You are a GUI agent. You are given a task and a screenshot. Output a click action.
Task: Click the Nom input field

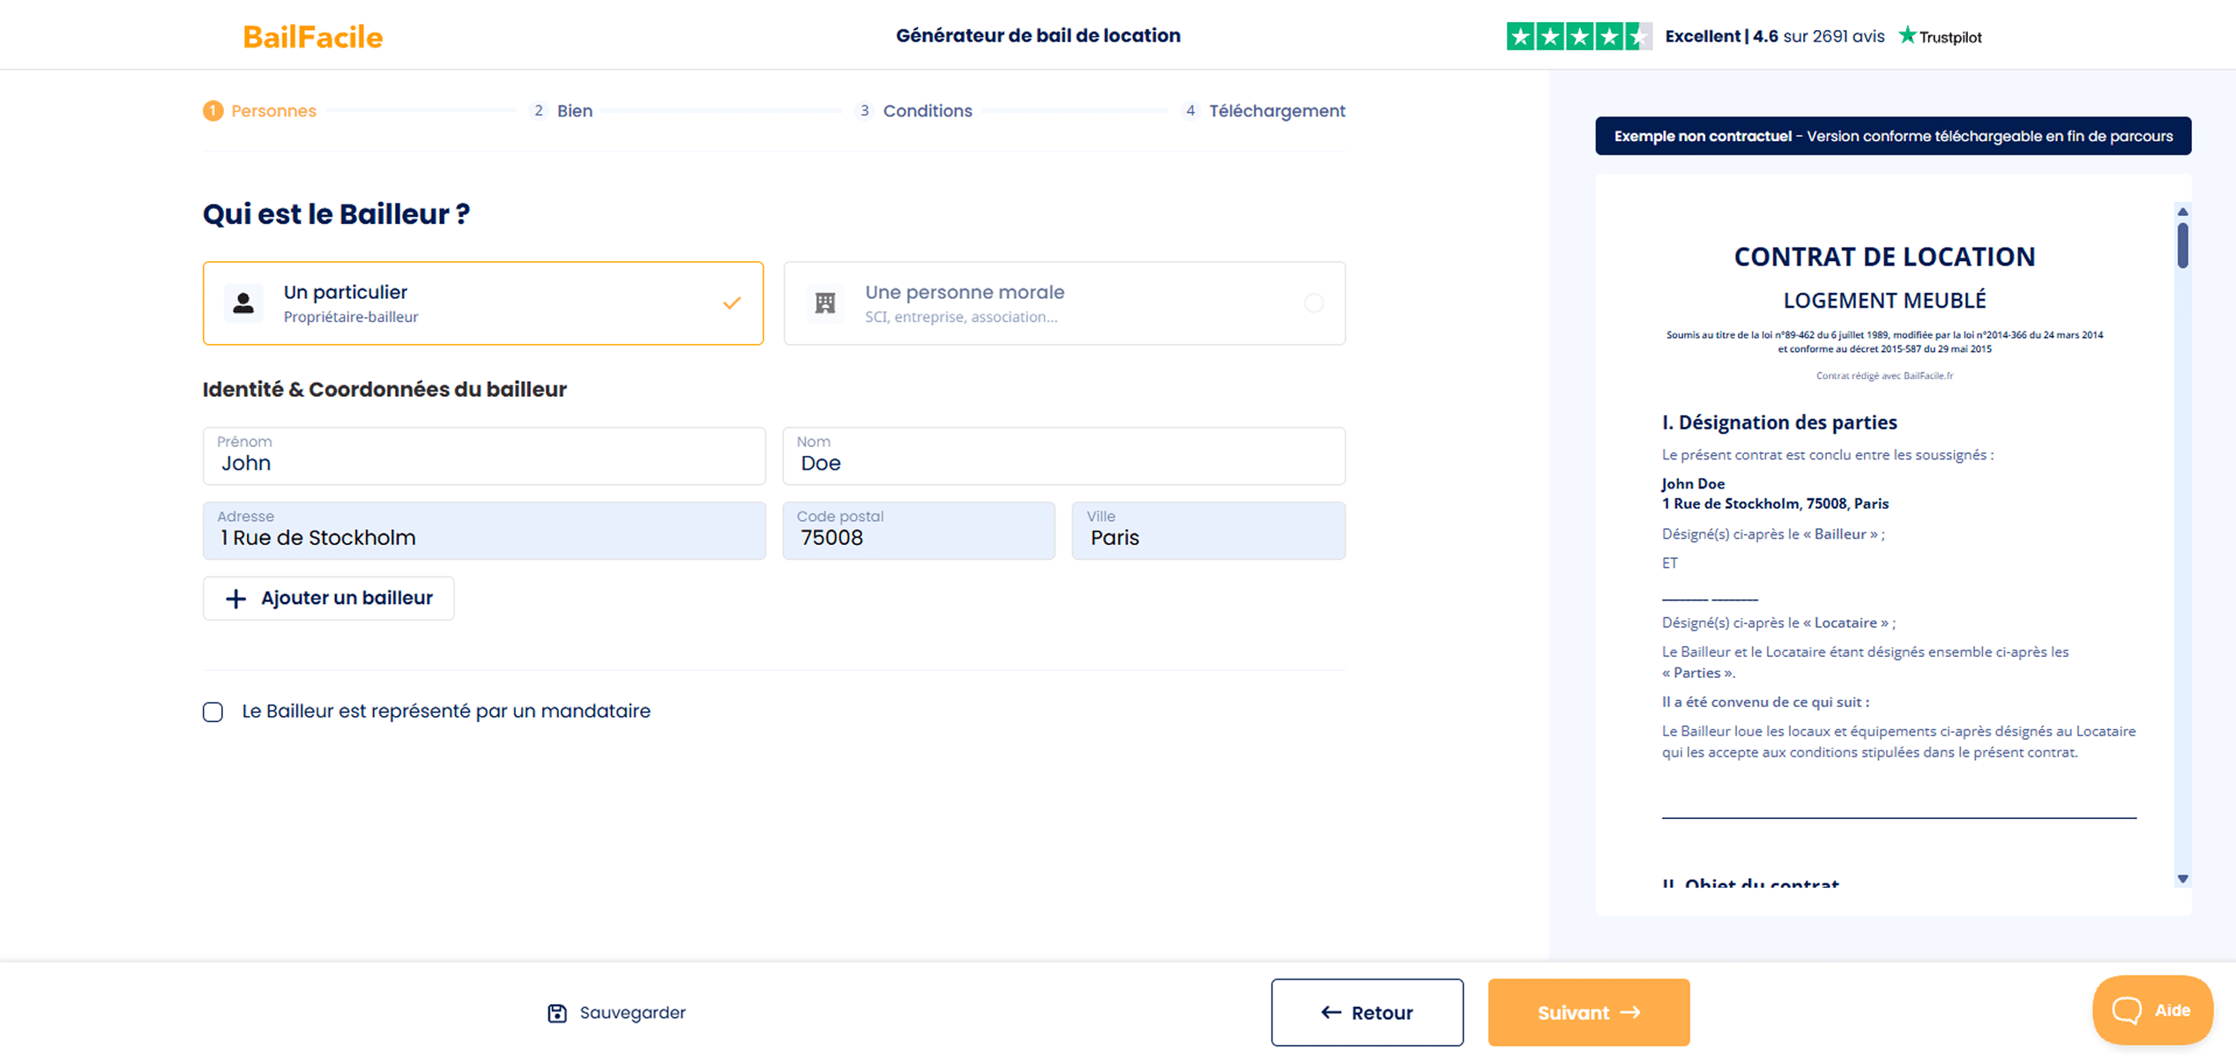pyautogui.click(x=1064, y=457)
